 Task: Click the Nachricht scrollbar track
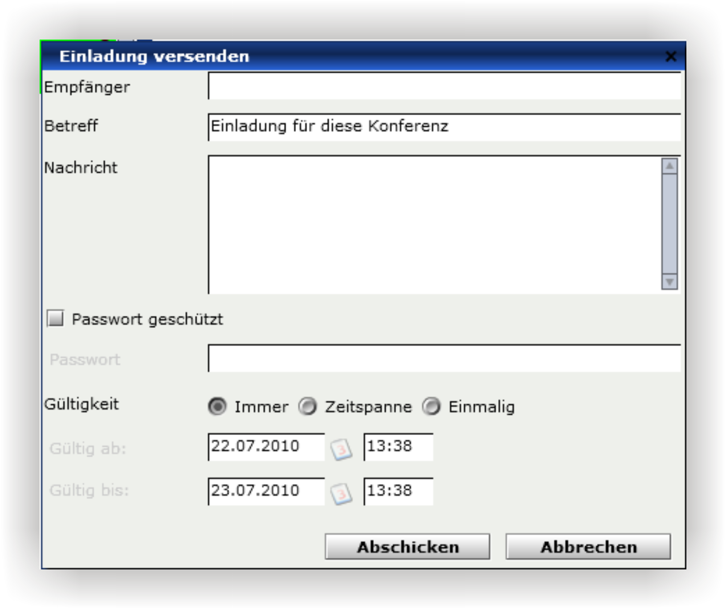(x=669, y=224)
